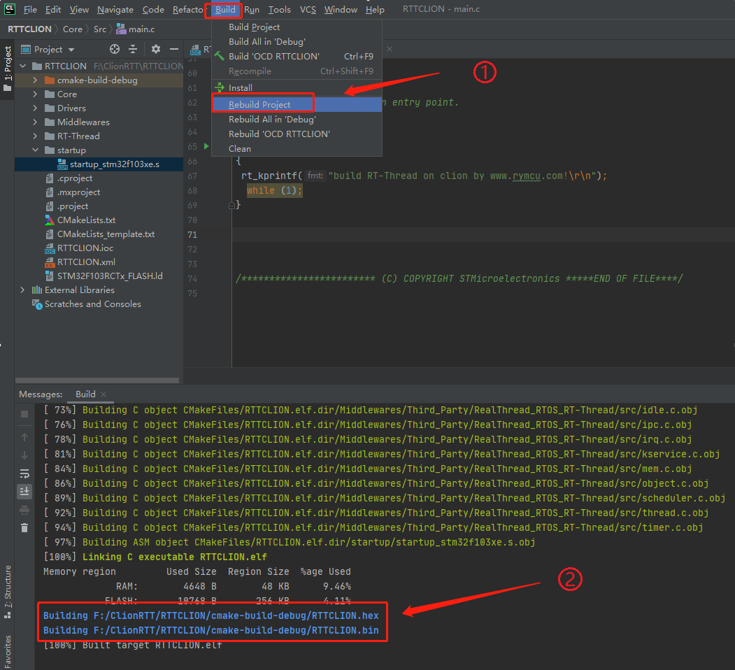This screenshot has height=670, width=735.
Task: Expand the cmake-build-debug folder
Action: [35, 80]
